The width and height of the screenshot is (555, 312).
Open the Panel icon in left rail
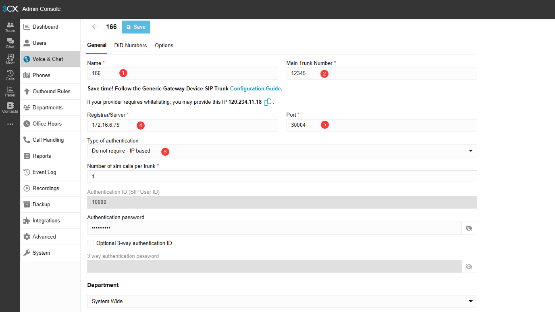point(10,92)
